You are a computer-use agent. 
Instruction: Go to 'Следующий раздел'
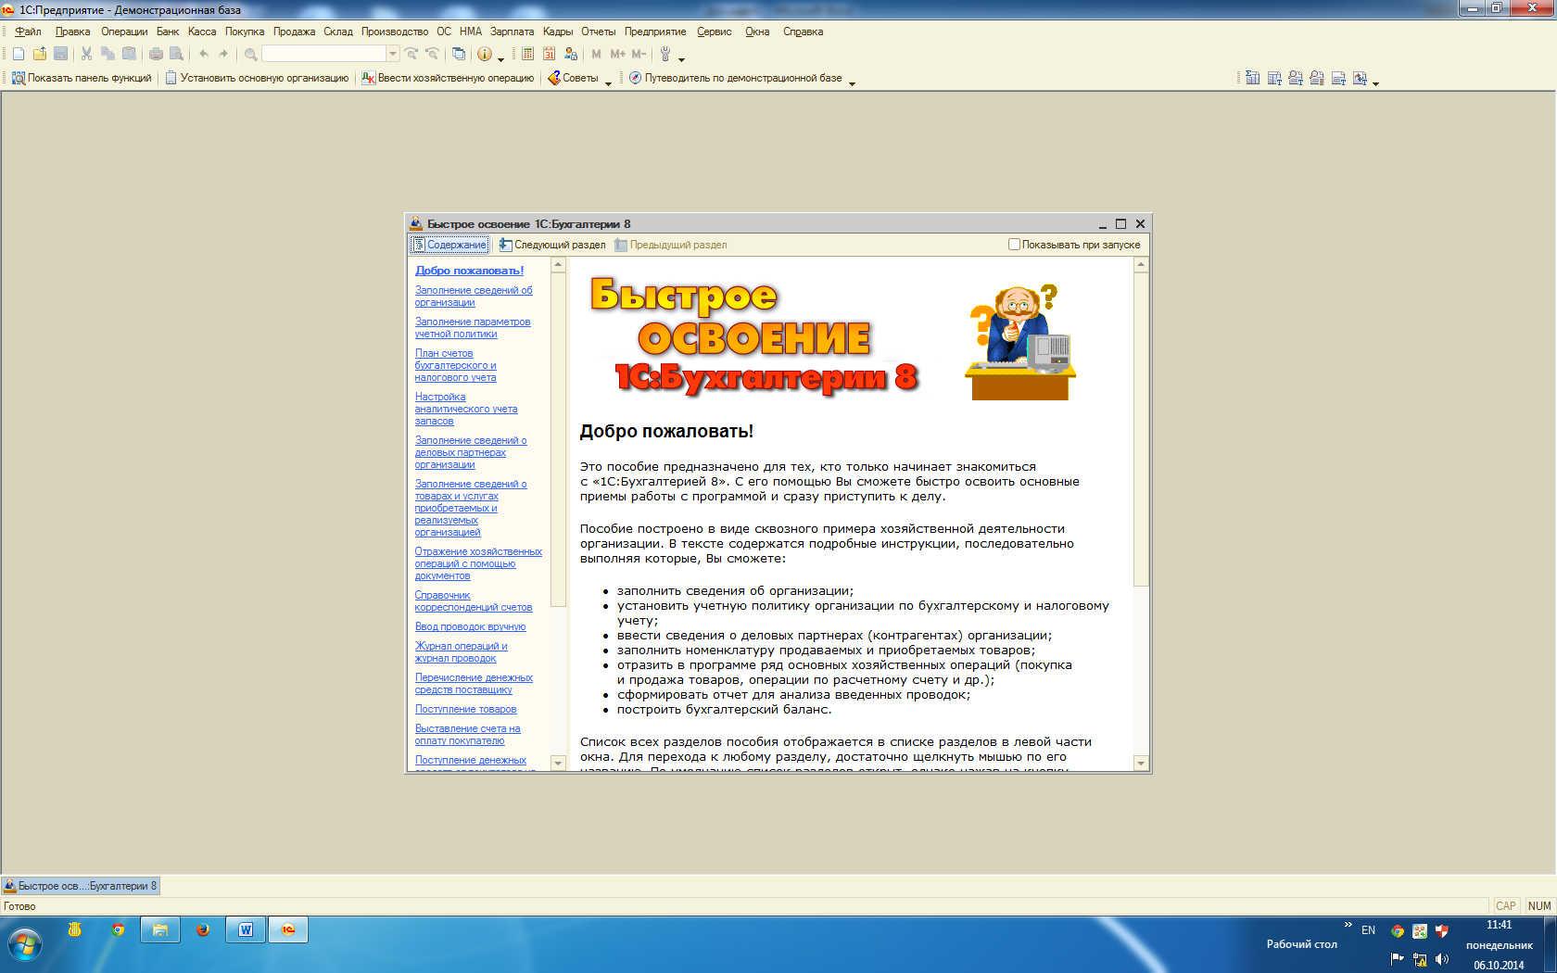[x=551, y=245]
